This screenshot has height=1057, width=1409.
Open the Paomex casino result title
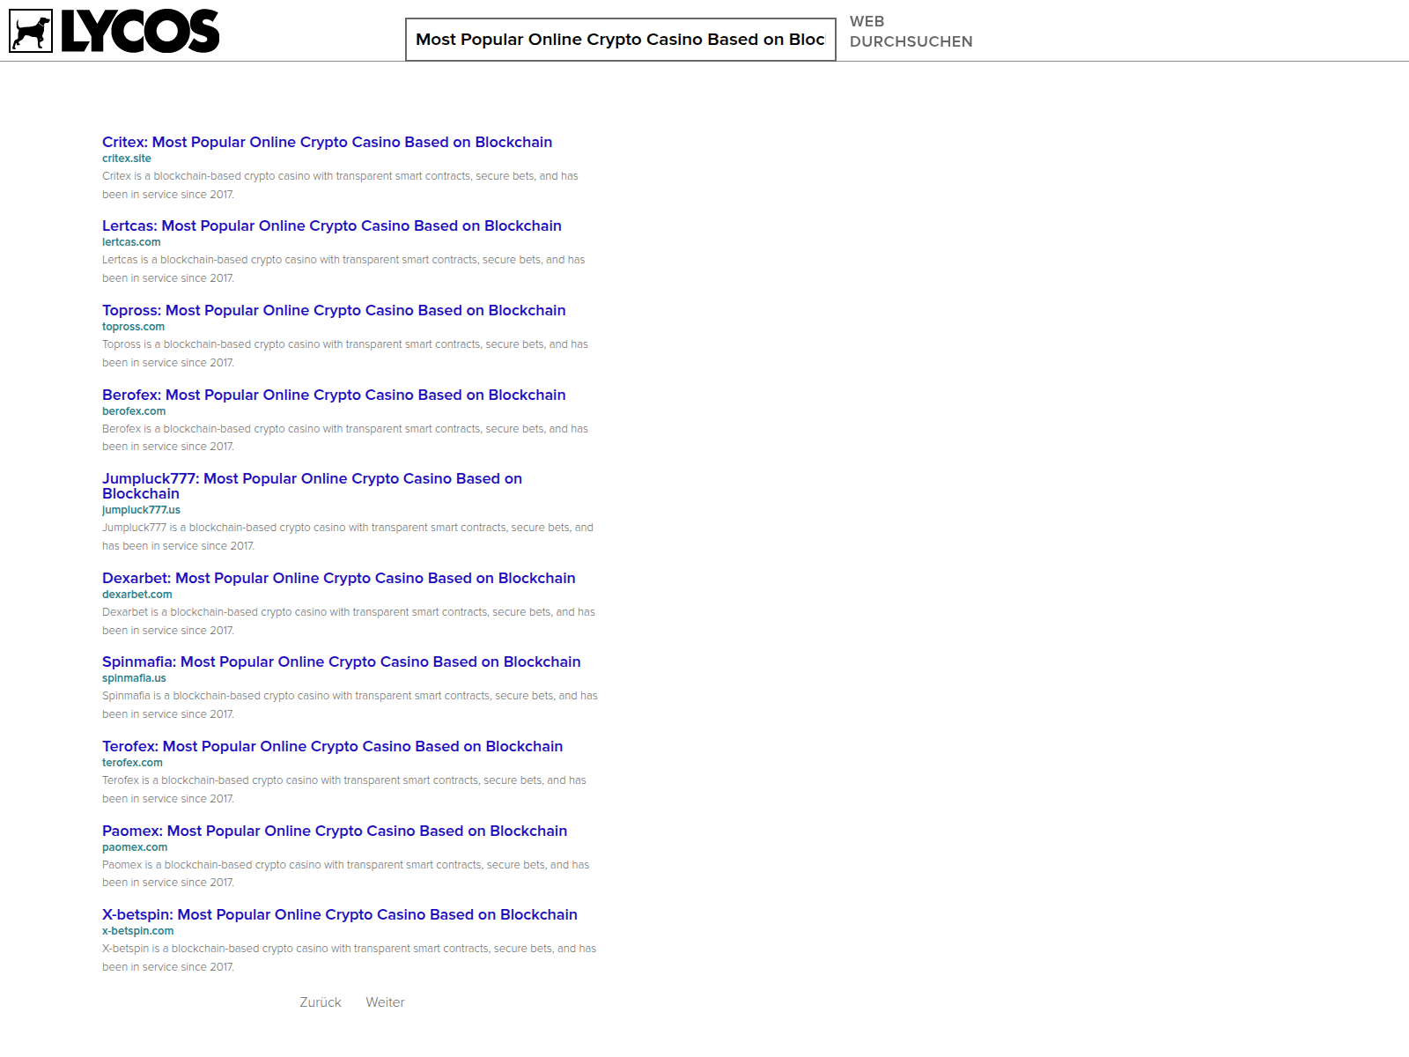[335, 831]
